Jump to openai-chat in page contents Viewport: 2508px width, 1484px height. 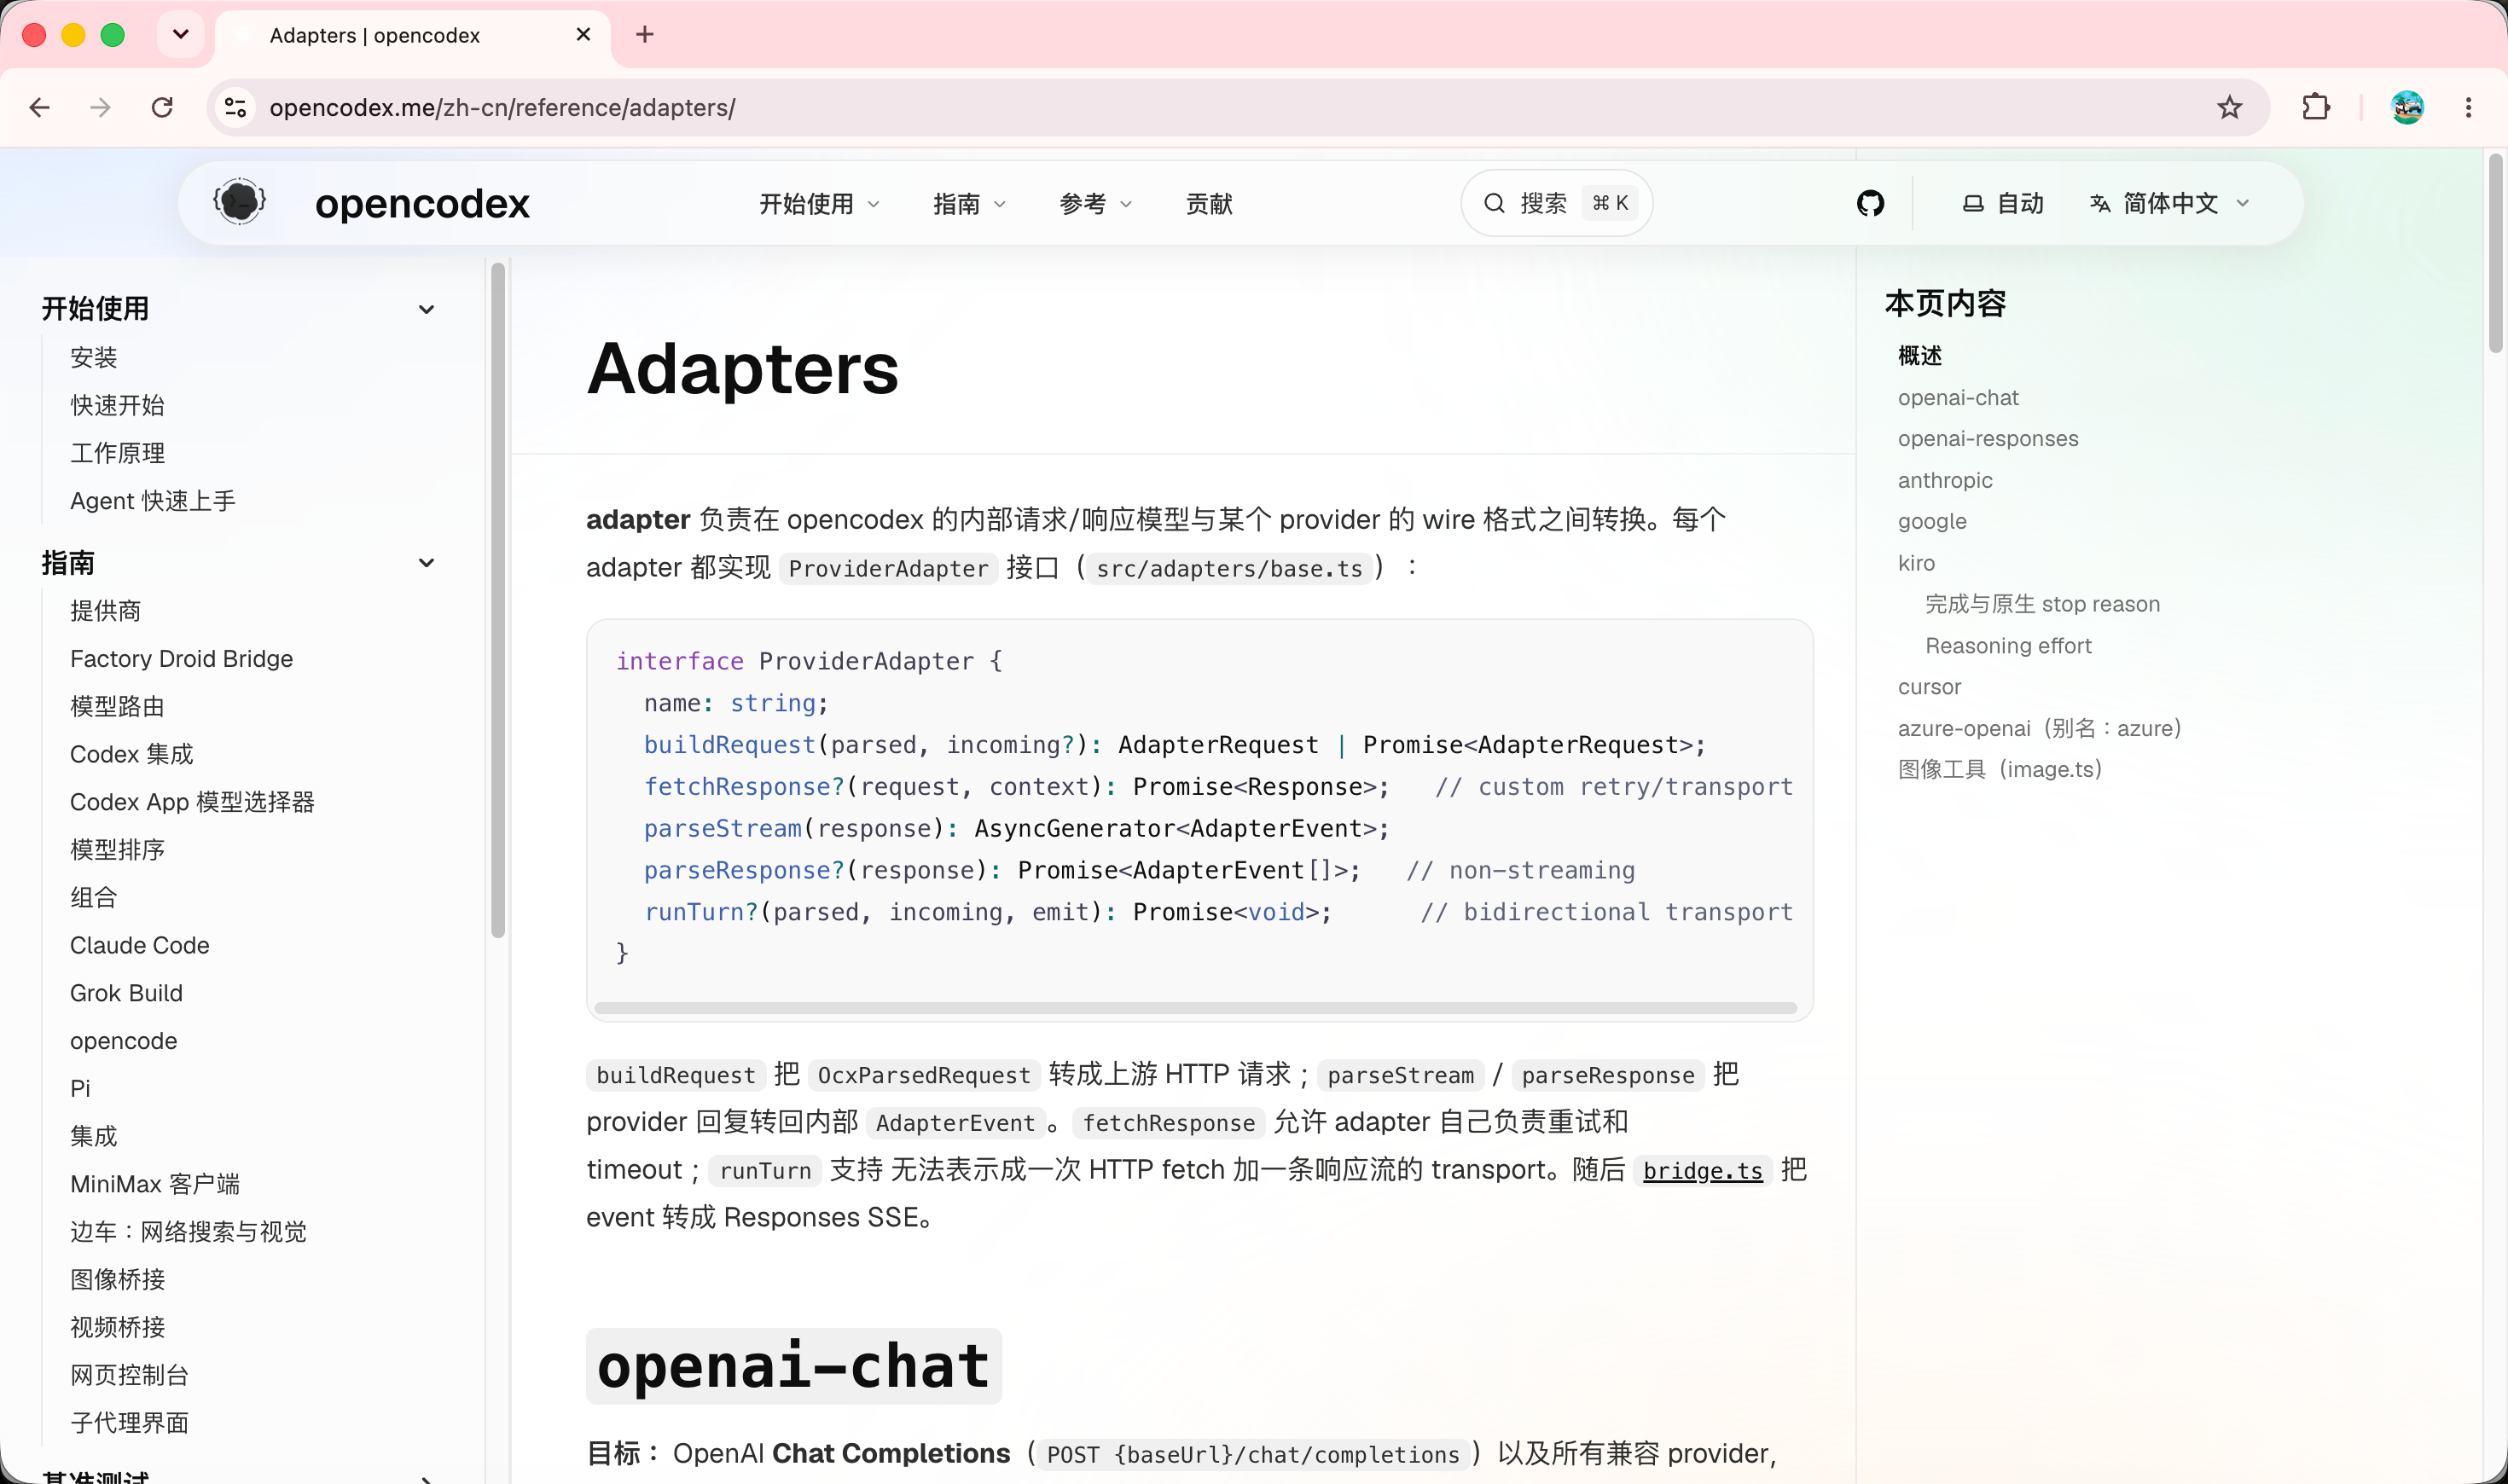pyautogui.click(x=1958, y=398)
